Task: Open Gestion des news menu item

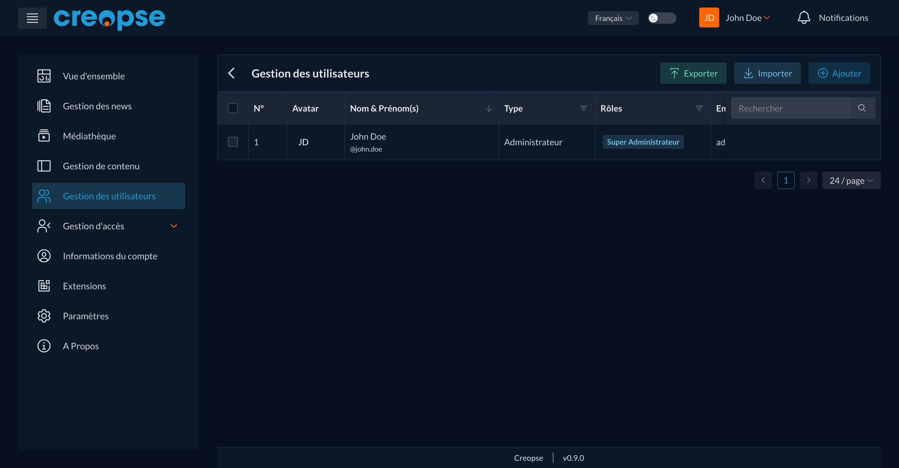Action: 109,106
